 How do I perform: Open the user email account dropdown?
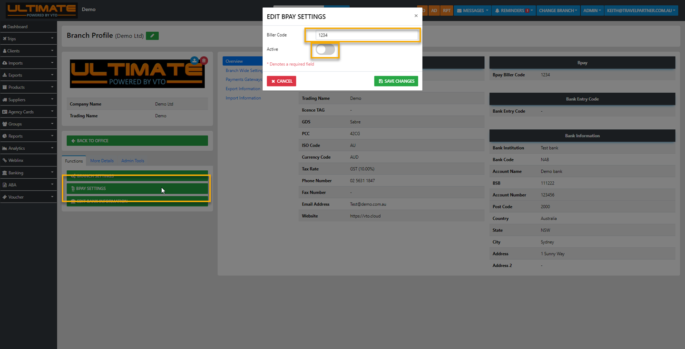pyautogui.click(x=641, y=10)
